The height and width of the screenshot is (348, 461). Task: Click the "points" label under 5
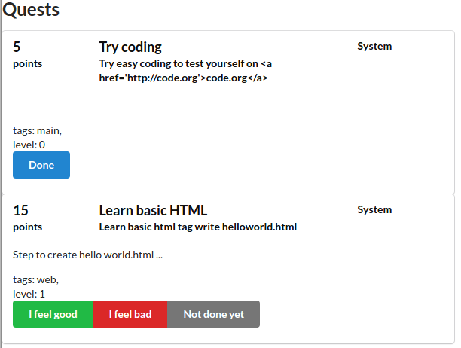(x=28, y=63)
